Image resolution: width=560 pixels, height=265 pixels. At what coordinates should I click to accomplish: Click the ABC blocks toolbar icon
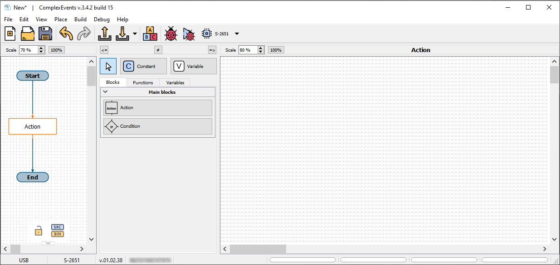tap(150, 34)
